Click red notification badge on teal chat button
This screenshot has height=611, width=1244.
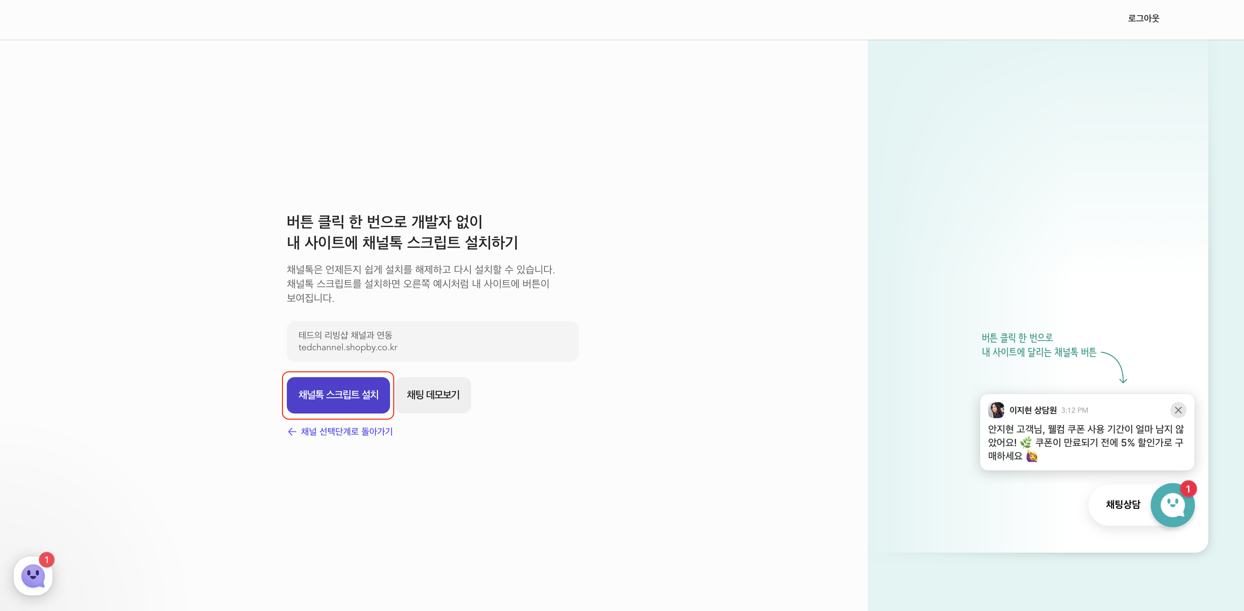(1188, 489)
